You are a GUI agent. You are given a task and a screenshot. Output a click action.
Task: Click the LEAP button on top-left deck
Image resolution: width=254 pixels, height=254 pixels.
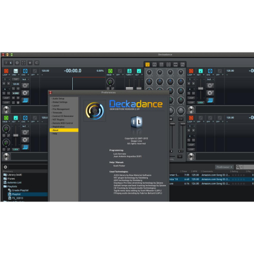6,98
